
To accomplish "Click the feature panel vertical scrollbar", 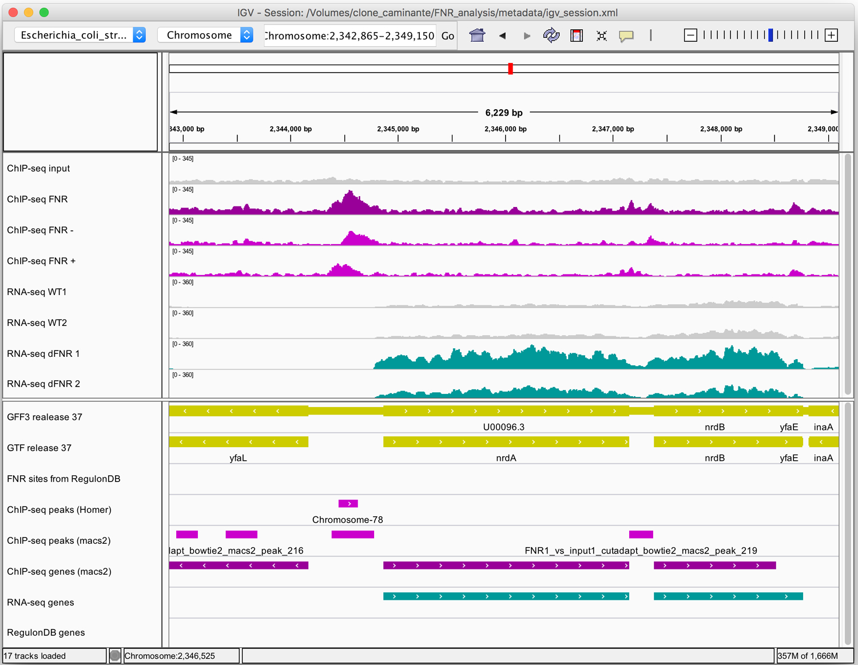I will point(848,523).
